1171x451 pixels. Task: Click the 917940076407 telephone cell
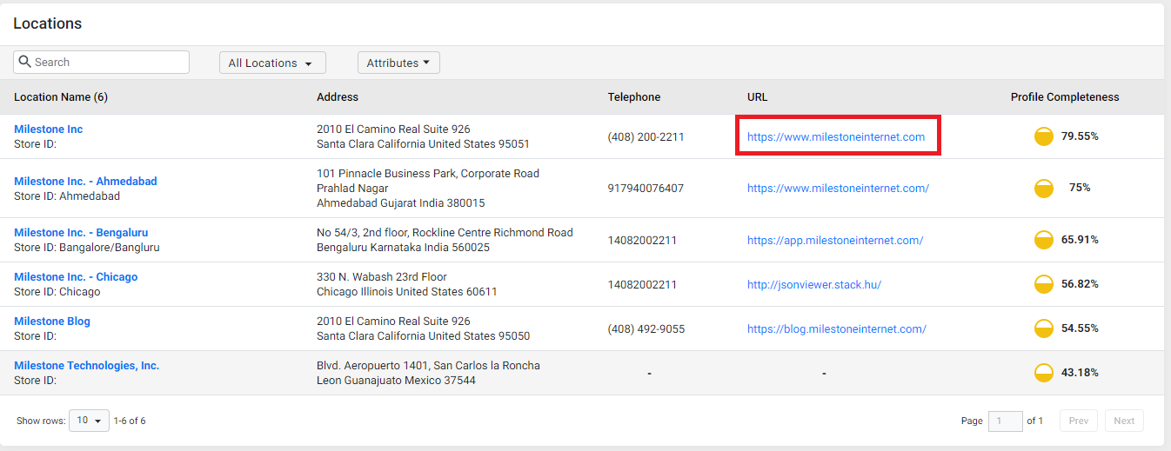tap(646, 189)
